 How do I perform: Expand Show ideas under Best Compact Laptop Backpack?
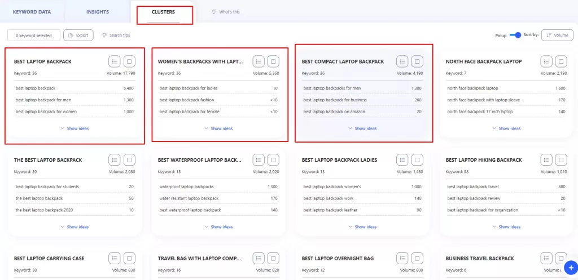(362, 128)
